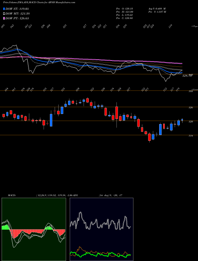Click the white ADX line peak
Image resolution: width=198 pixels, height=261 pixels.
(x=81, y=213)
